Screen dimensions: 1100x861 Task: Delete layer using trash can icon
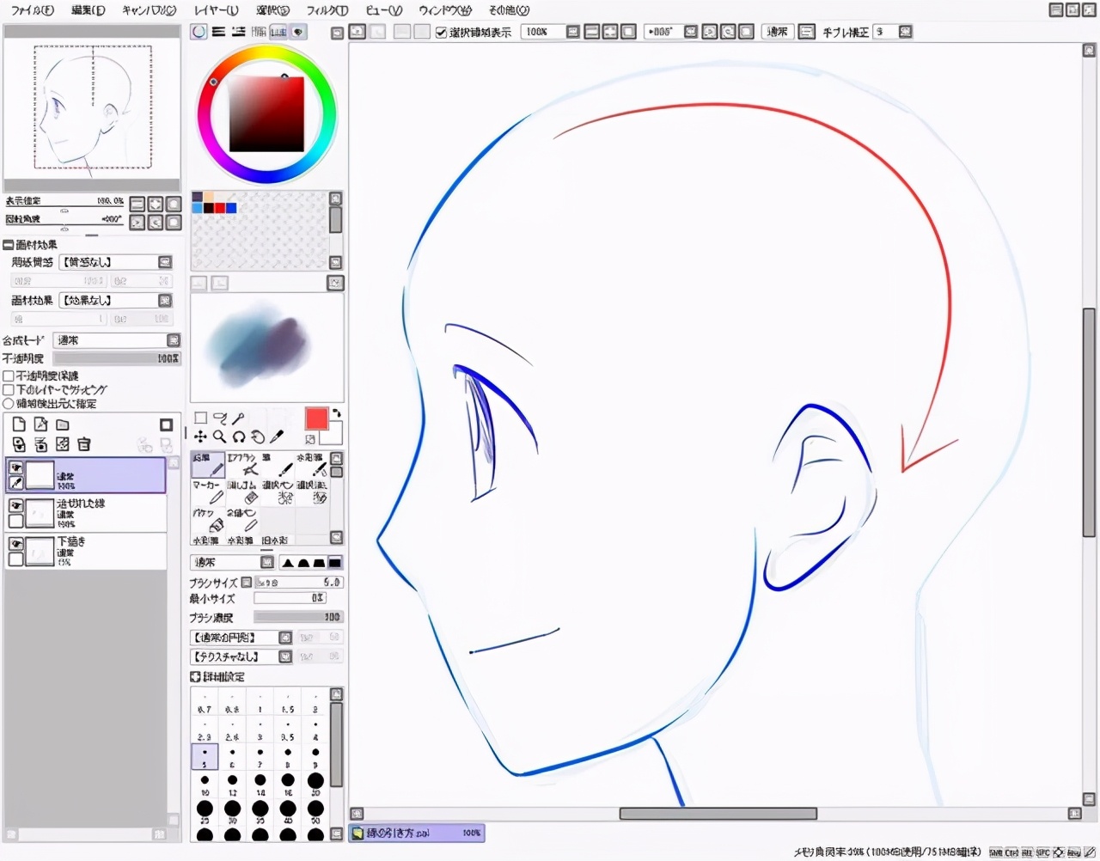point(84,444)
